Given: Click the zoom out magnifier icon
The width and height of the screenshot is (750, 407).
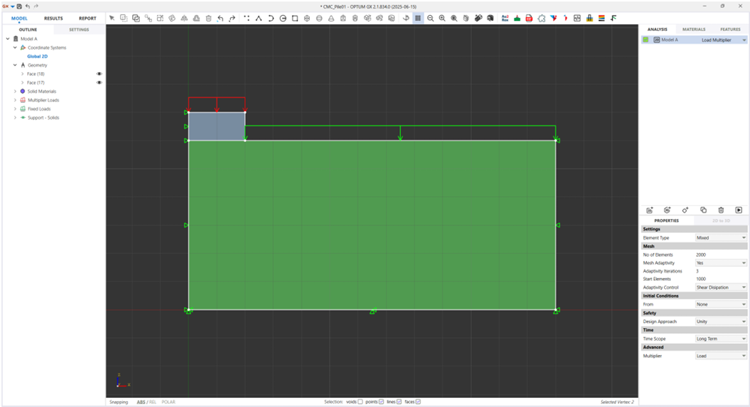Looking at the screenshot, I should 430,18.
